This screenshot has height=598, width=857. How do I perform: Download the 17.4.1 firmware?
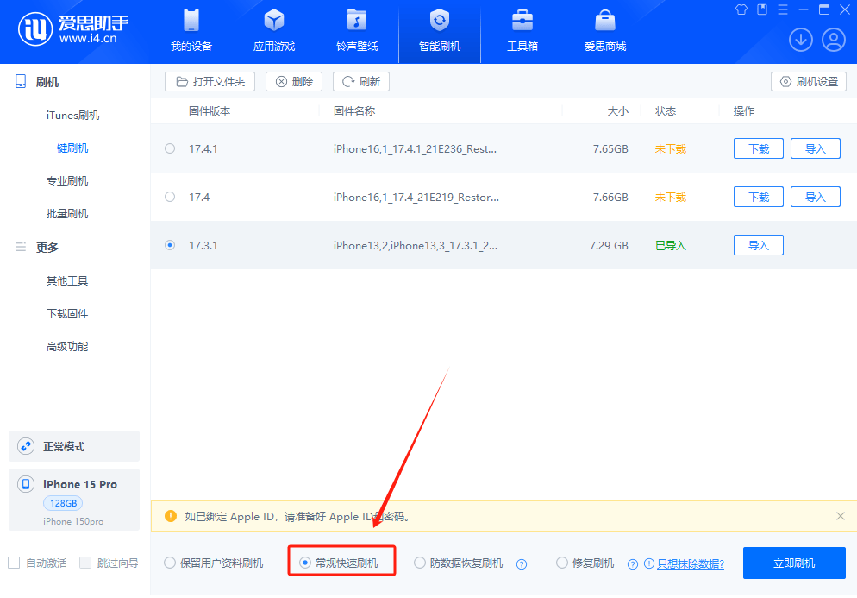pyautogui.click(x=758, y=148)
